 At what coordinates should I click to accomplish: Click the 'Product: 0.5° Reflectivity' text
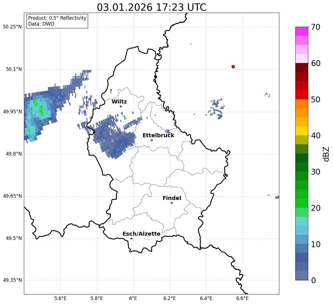[x=57, y=18]
